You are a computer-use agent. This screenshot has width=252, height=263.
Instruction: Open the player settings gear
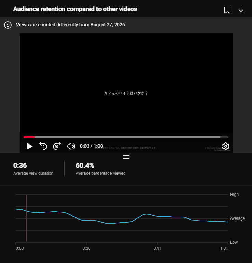[226, 146]
